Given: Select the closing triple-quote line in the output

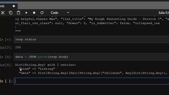Looking at the screenshot, I should coord(18,31).
